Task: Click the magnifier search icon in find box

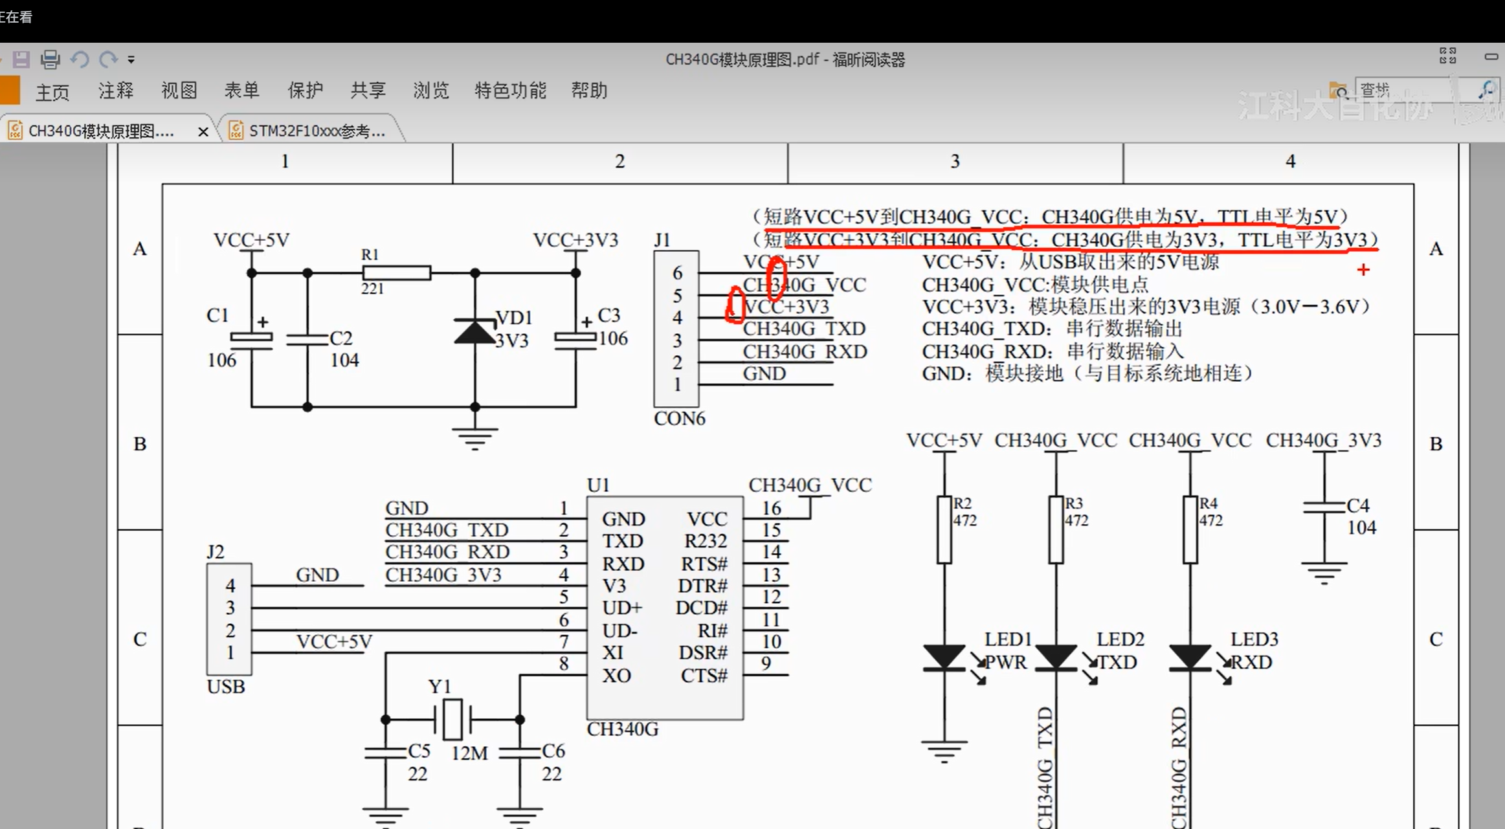Action: click(1486, 91)
